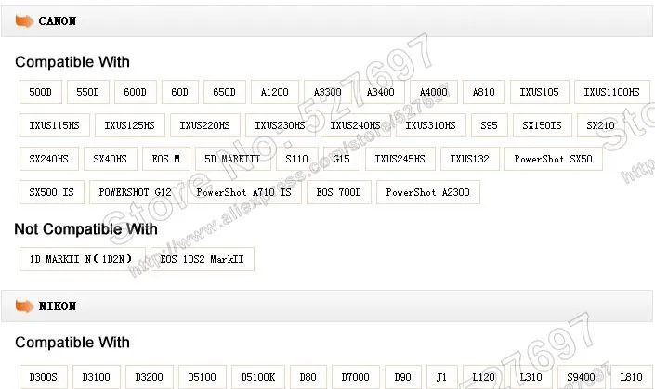The height and width of the screenshot is (389, 655).
Task: Choose the Nikon D3200 tag
Action: 150,377
